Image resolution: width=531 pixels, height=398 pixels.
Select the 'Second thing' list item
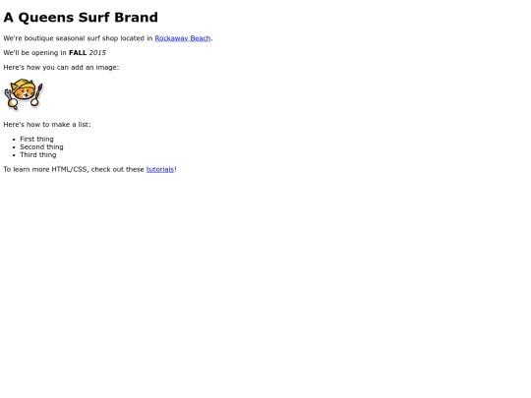point(41,146)
